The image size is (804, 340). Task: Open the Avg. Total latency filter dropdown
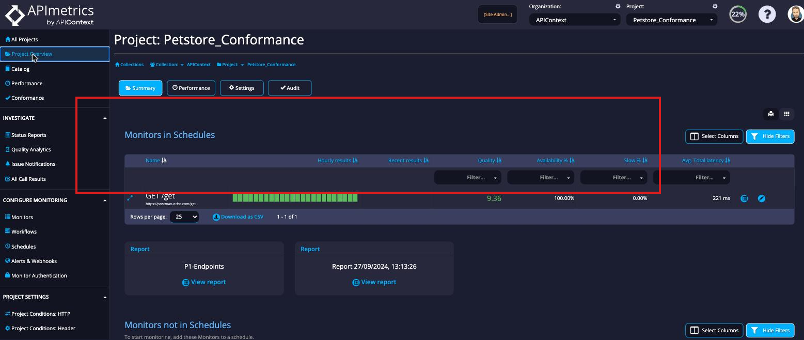[692, 177]
